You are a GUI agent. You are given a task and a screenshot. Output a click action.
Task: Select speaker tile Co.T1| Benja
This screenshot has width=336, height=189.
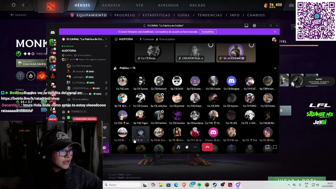(154, 53)
